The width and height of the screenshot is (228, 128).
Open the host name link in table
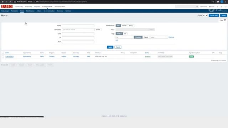coord(10,57)
